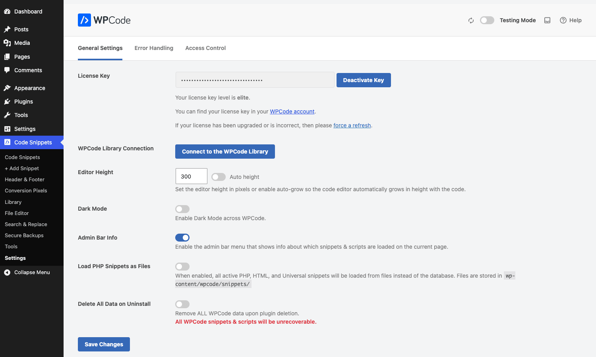Click the Testing Mode label
This screenshot has width=596, height=357.
[518, 20]
